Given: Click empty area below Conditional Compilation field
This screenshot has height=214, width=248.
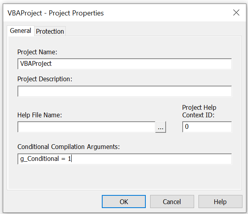Looking at the screenshot, I should [125, 176].
